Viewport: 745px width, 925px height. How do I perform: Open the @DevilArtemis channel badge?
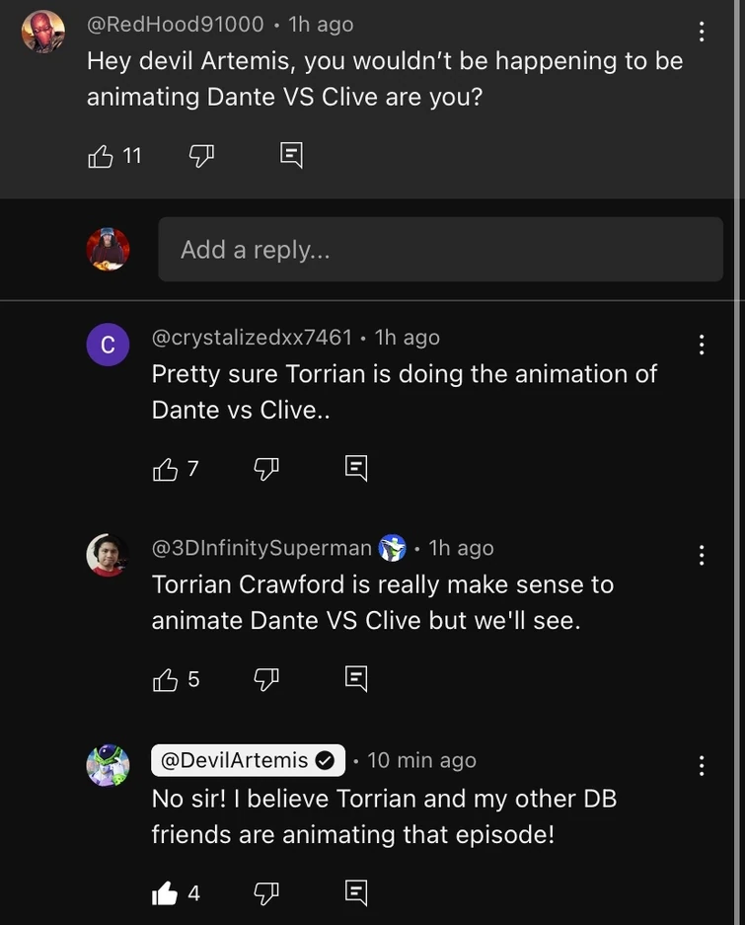click(248, 760)
